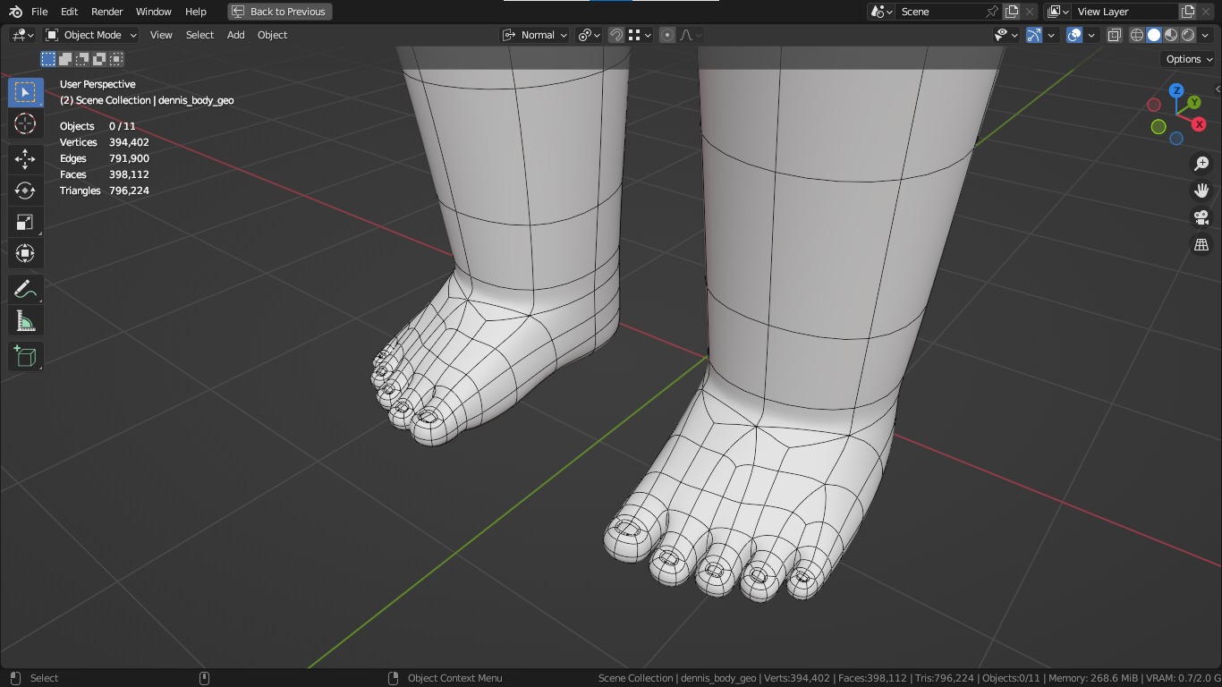Click the Back to Previous button
The width and height of the screenshot is (1222, 687).
280,12
